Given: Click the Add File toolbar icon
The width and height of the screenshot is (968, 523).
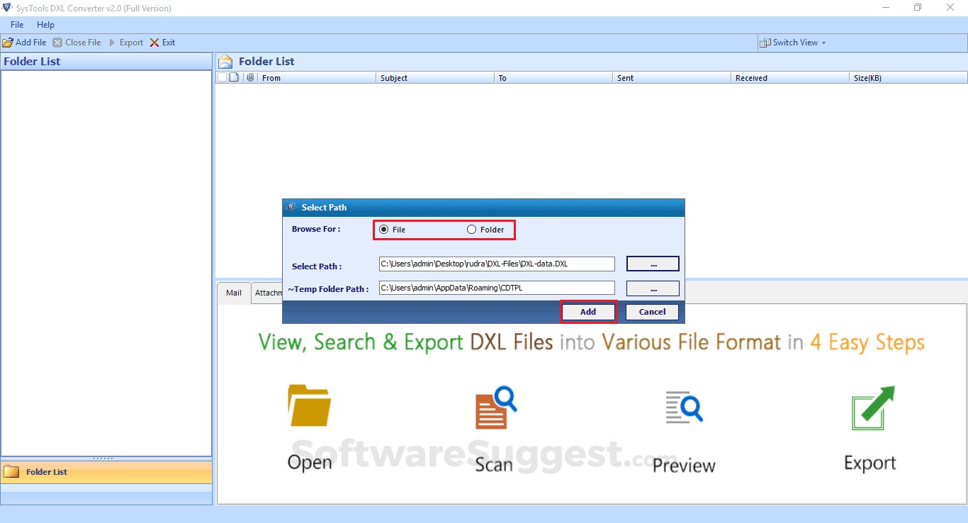Looking at the screenshot, I should coord(8,42).
